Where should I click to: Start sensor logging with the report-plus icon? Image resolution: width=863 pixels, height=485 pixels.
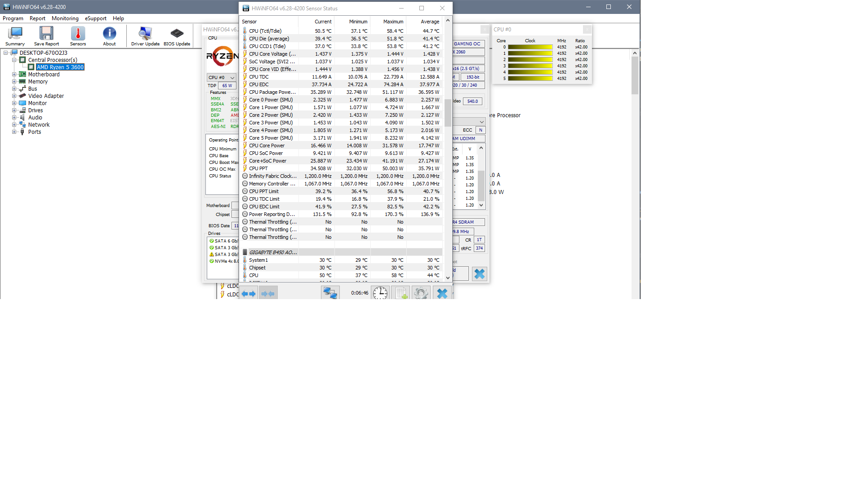pos(400,292)
